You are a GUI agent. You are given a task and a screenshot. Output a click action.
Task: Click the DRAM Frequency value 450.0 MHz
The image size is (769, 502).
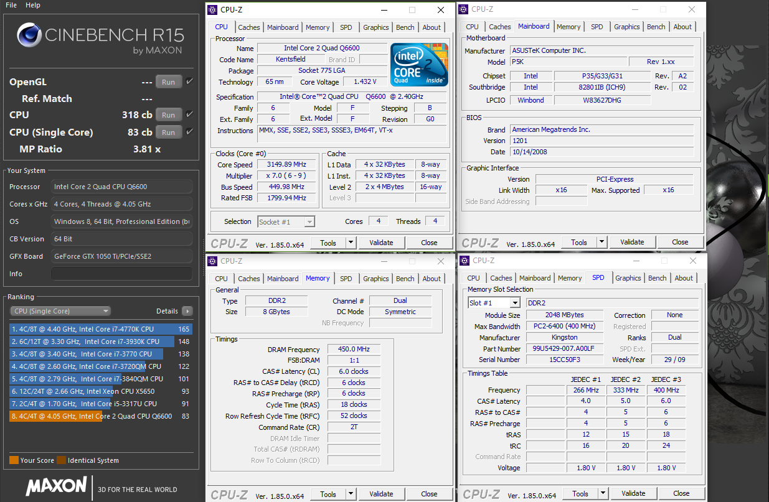pos(354,350)
